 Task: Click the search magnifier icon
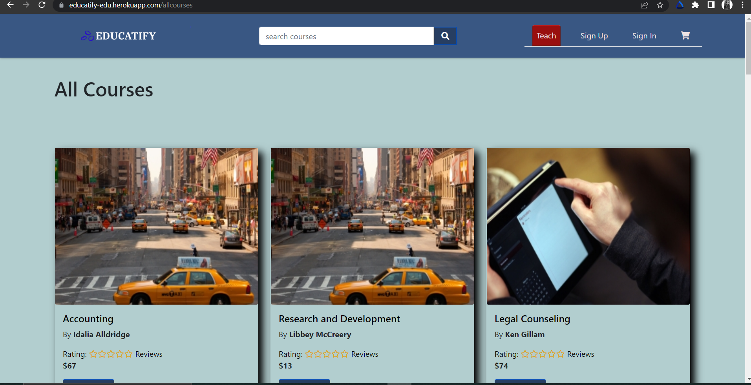coord(445,36)
